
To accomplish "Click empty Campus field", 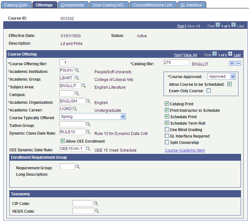I will pyautogui.click(x=67, y=93).
